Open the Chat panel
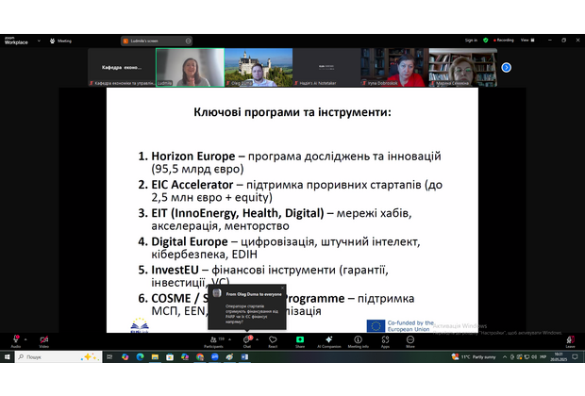This screenshot has width=585, height=396. click(x=246, y=340)
